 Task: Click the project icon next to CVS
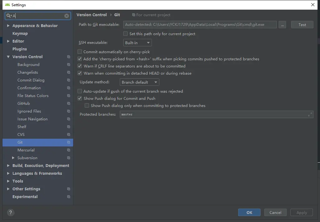(68, 135)
